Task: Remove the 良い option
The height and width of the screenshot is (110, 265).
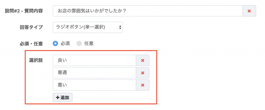Action: 142,60
